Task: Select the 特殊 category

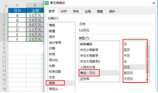Action: tap(62, 83)
